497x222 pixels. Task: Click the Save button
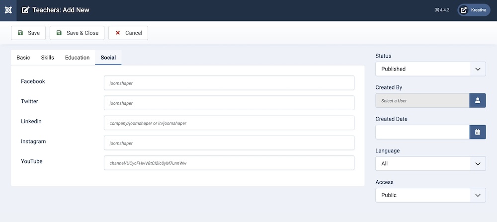pyautogui.click(x=28, y=33)
